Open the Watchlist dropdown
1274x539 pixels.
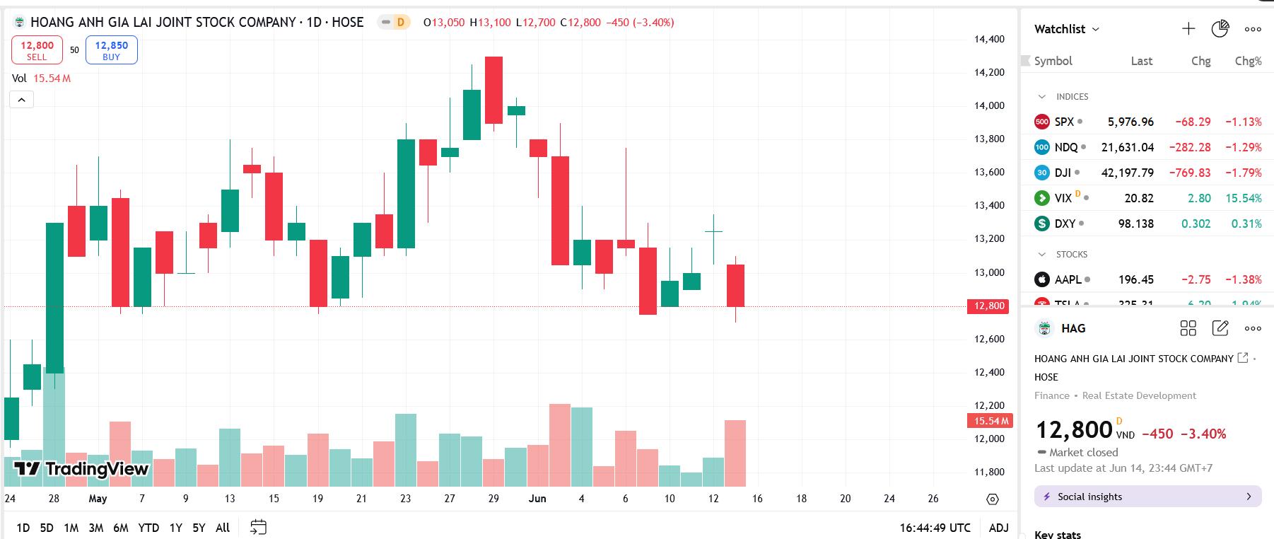click(1068, 29)
